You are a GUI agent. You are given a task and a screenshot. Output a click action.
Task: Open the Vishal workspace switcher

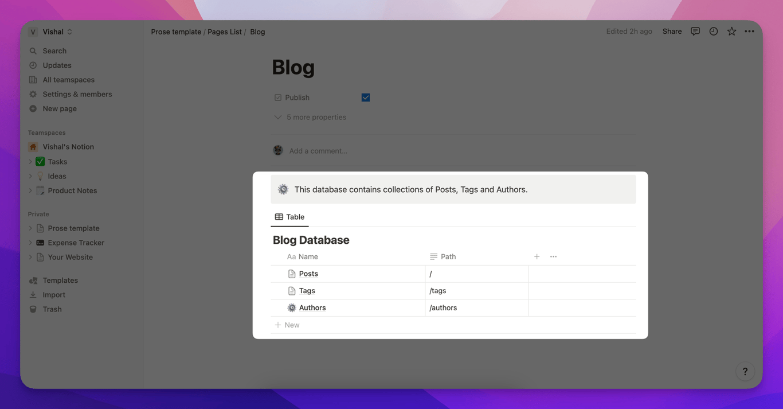click(x=51, y=32)
